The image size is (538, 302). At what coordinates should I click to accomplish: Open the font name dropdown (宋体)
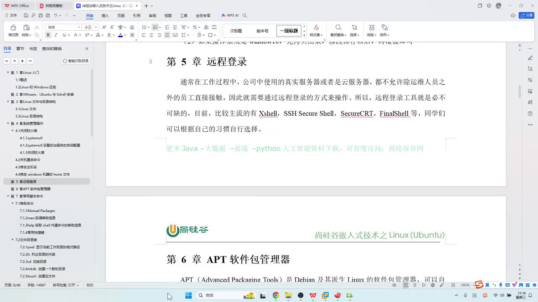pyautogui.click(x=79, y=27)
